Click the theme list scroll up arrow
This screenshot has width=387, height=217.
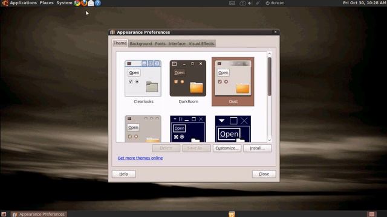click(269, 54)
